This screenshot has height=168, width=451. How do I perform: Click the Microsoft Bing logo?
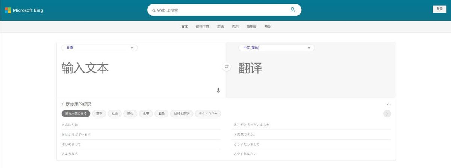[24, 10]
